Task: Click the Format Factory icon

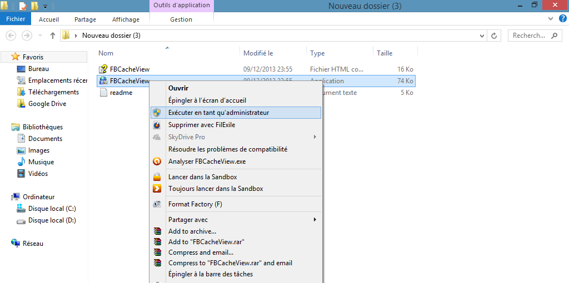Action: click(x=157, y=204)
